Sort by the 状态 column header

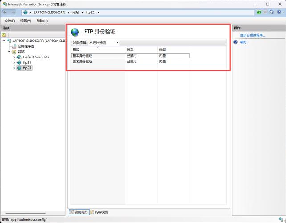[130, 49]
